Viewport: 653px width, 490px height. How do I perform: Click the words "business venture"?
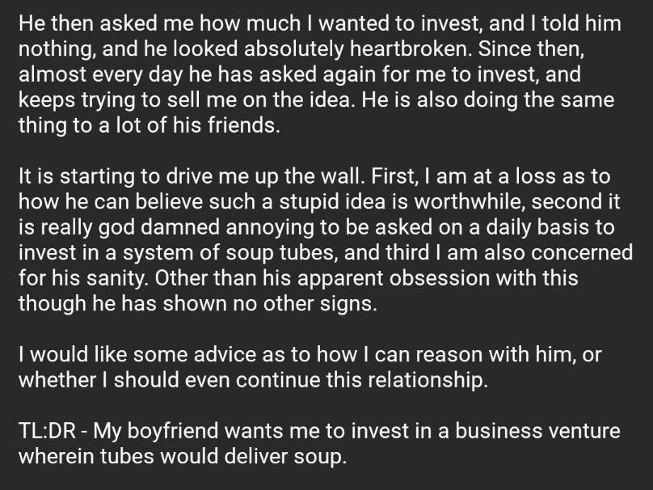537,431
